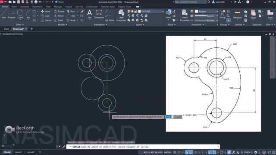Screen dimensions: 276x155
Task: Click the Plot printer icon
Action: 36,2
